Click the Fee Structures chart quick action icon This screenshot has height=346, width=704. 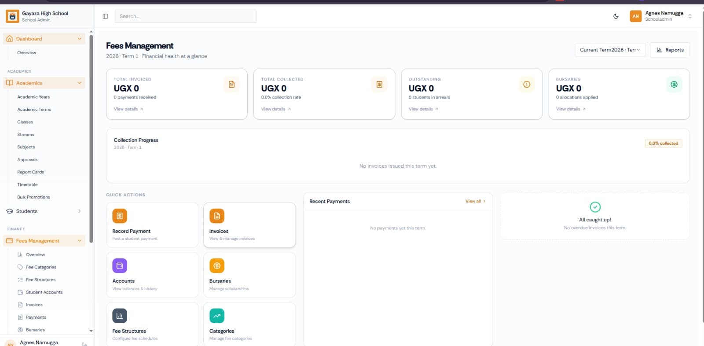pyautogui.click(x=120, y=316)
